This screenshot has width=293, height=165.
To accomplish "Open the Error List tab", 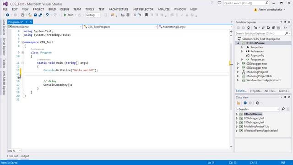I will click(x=12, y=156).
